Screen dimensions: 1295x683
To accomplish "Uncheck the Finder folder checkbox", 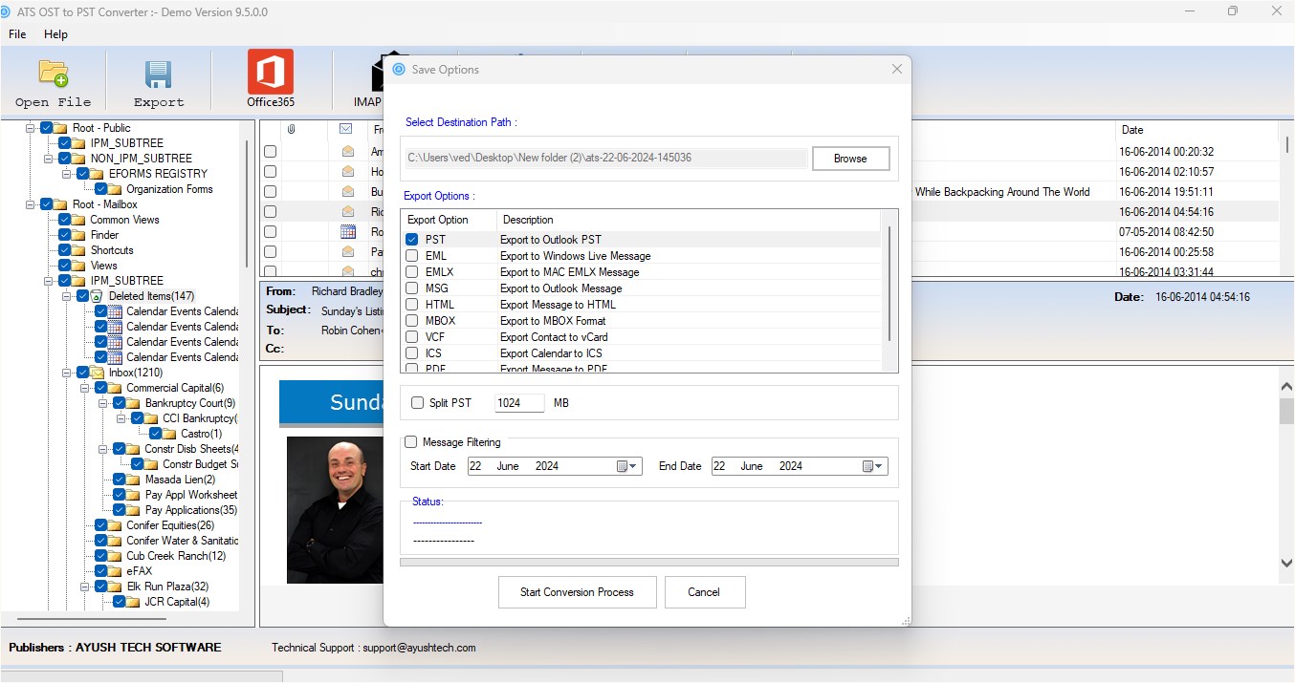I will click(x=65, y=235).
